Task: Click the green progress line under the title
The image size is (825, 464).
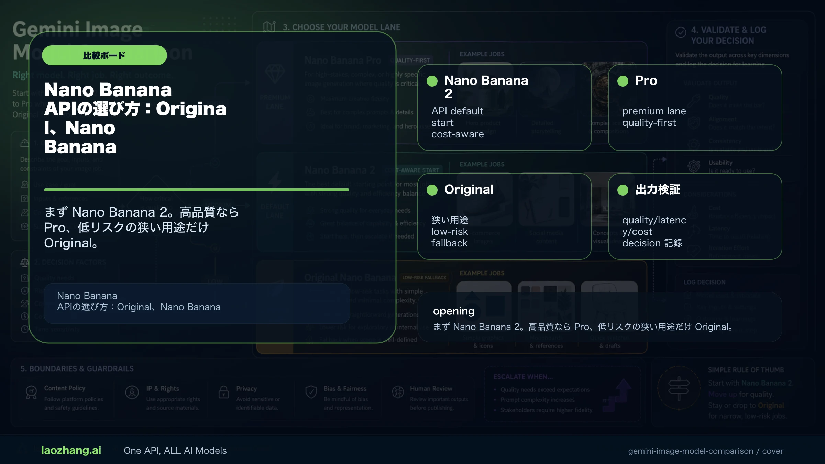Action: 197,190
